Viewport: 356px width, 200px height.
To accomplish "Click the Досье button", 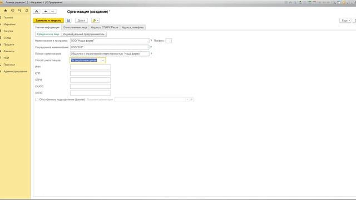I will 81,21.
